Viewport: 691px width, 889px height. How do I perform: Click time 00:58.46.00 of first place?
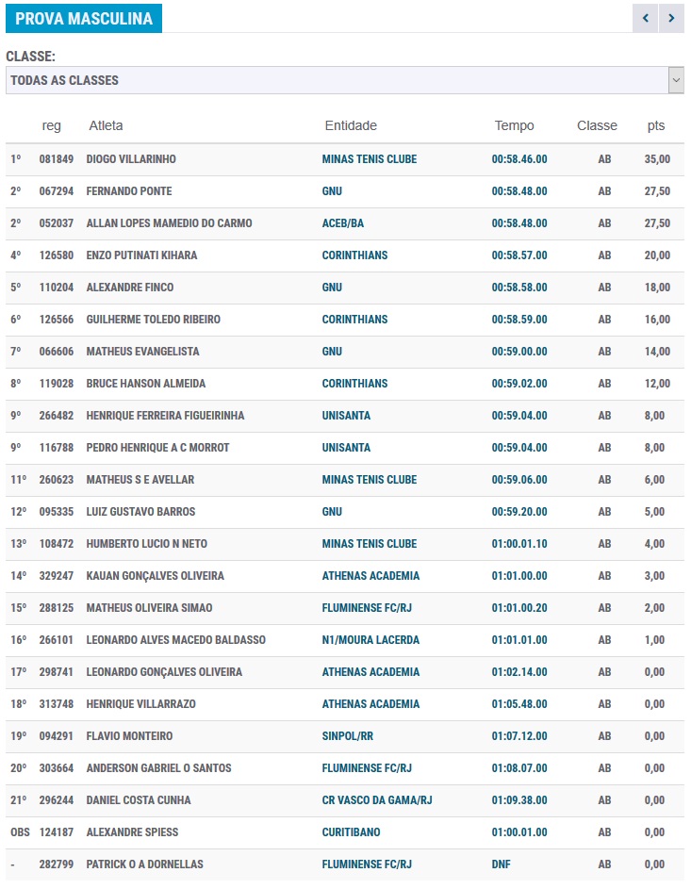click(x=519, y=159)
